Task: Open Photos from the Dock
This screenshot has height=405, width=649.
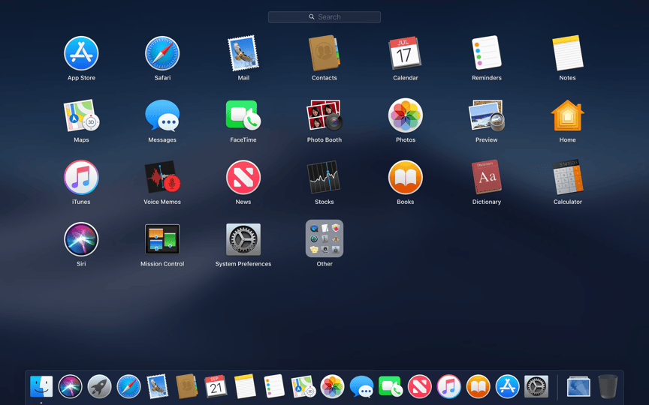Action: (x=332, y=386)
